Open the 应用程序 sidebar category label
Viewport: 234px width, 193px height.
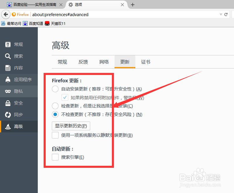23,80
